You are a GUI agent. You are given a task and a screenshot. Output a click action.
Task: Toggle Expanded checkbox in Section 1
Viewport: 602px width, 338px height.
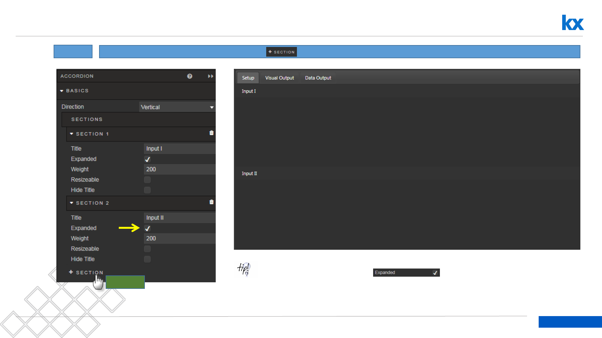(x=147, y=159)
